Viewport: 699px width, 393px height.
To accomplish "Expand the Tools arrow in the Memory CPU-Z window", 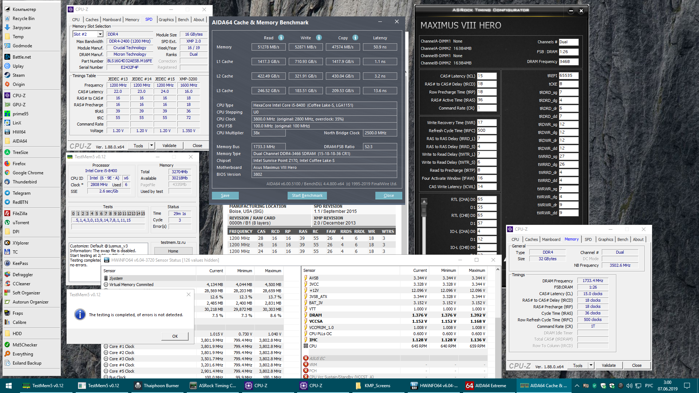I will (x=591, y=365).
